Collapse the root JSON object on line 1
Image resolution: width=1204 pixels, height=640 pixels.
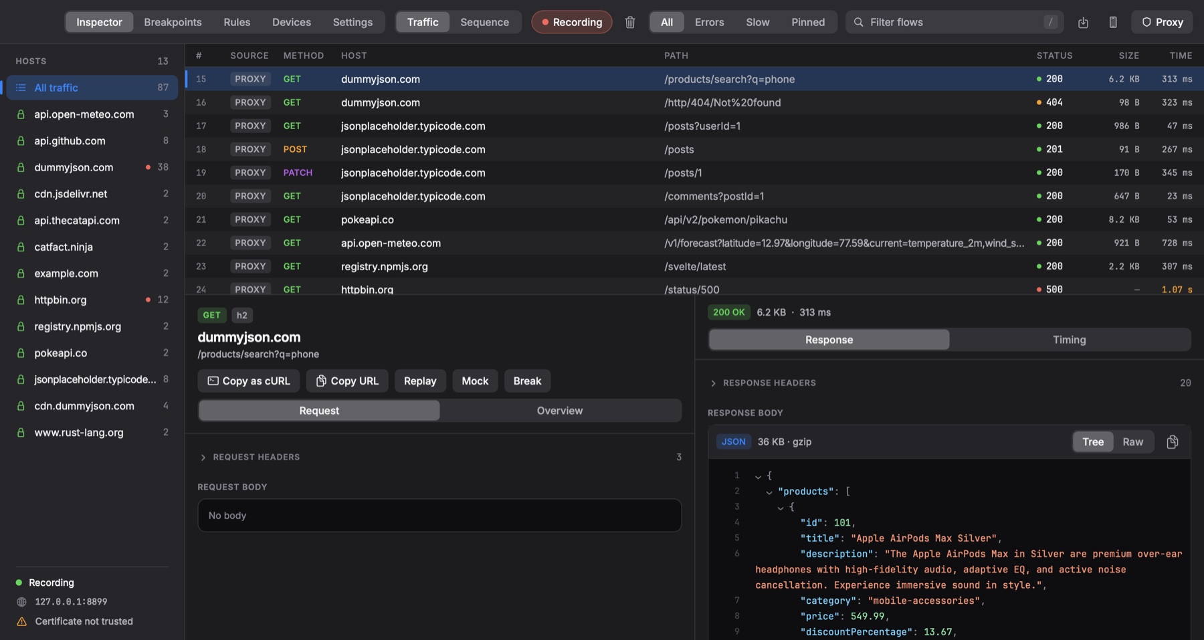tap(758, 476)
